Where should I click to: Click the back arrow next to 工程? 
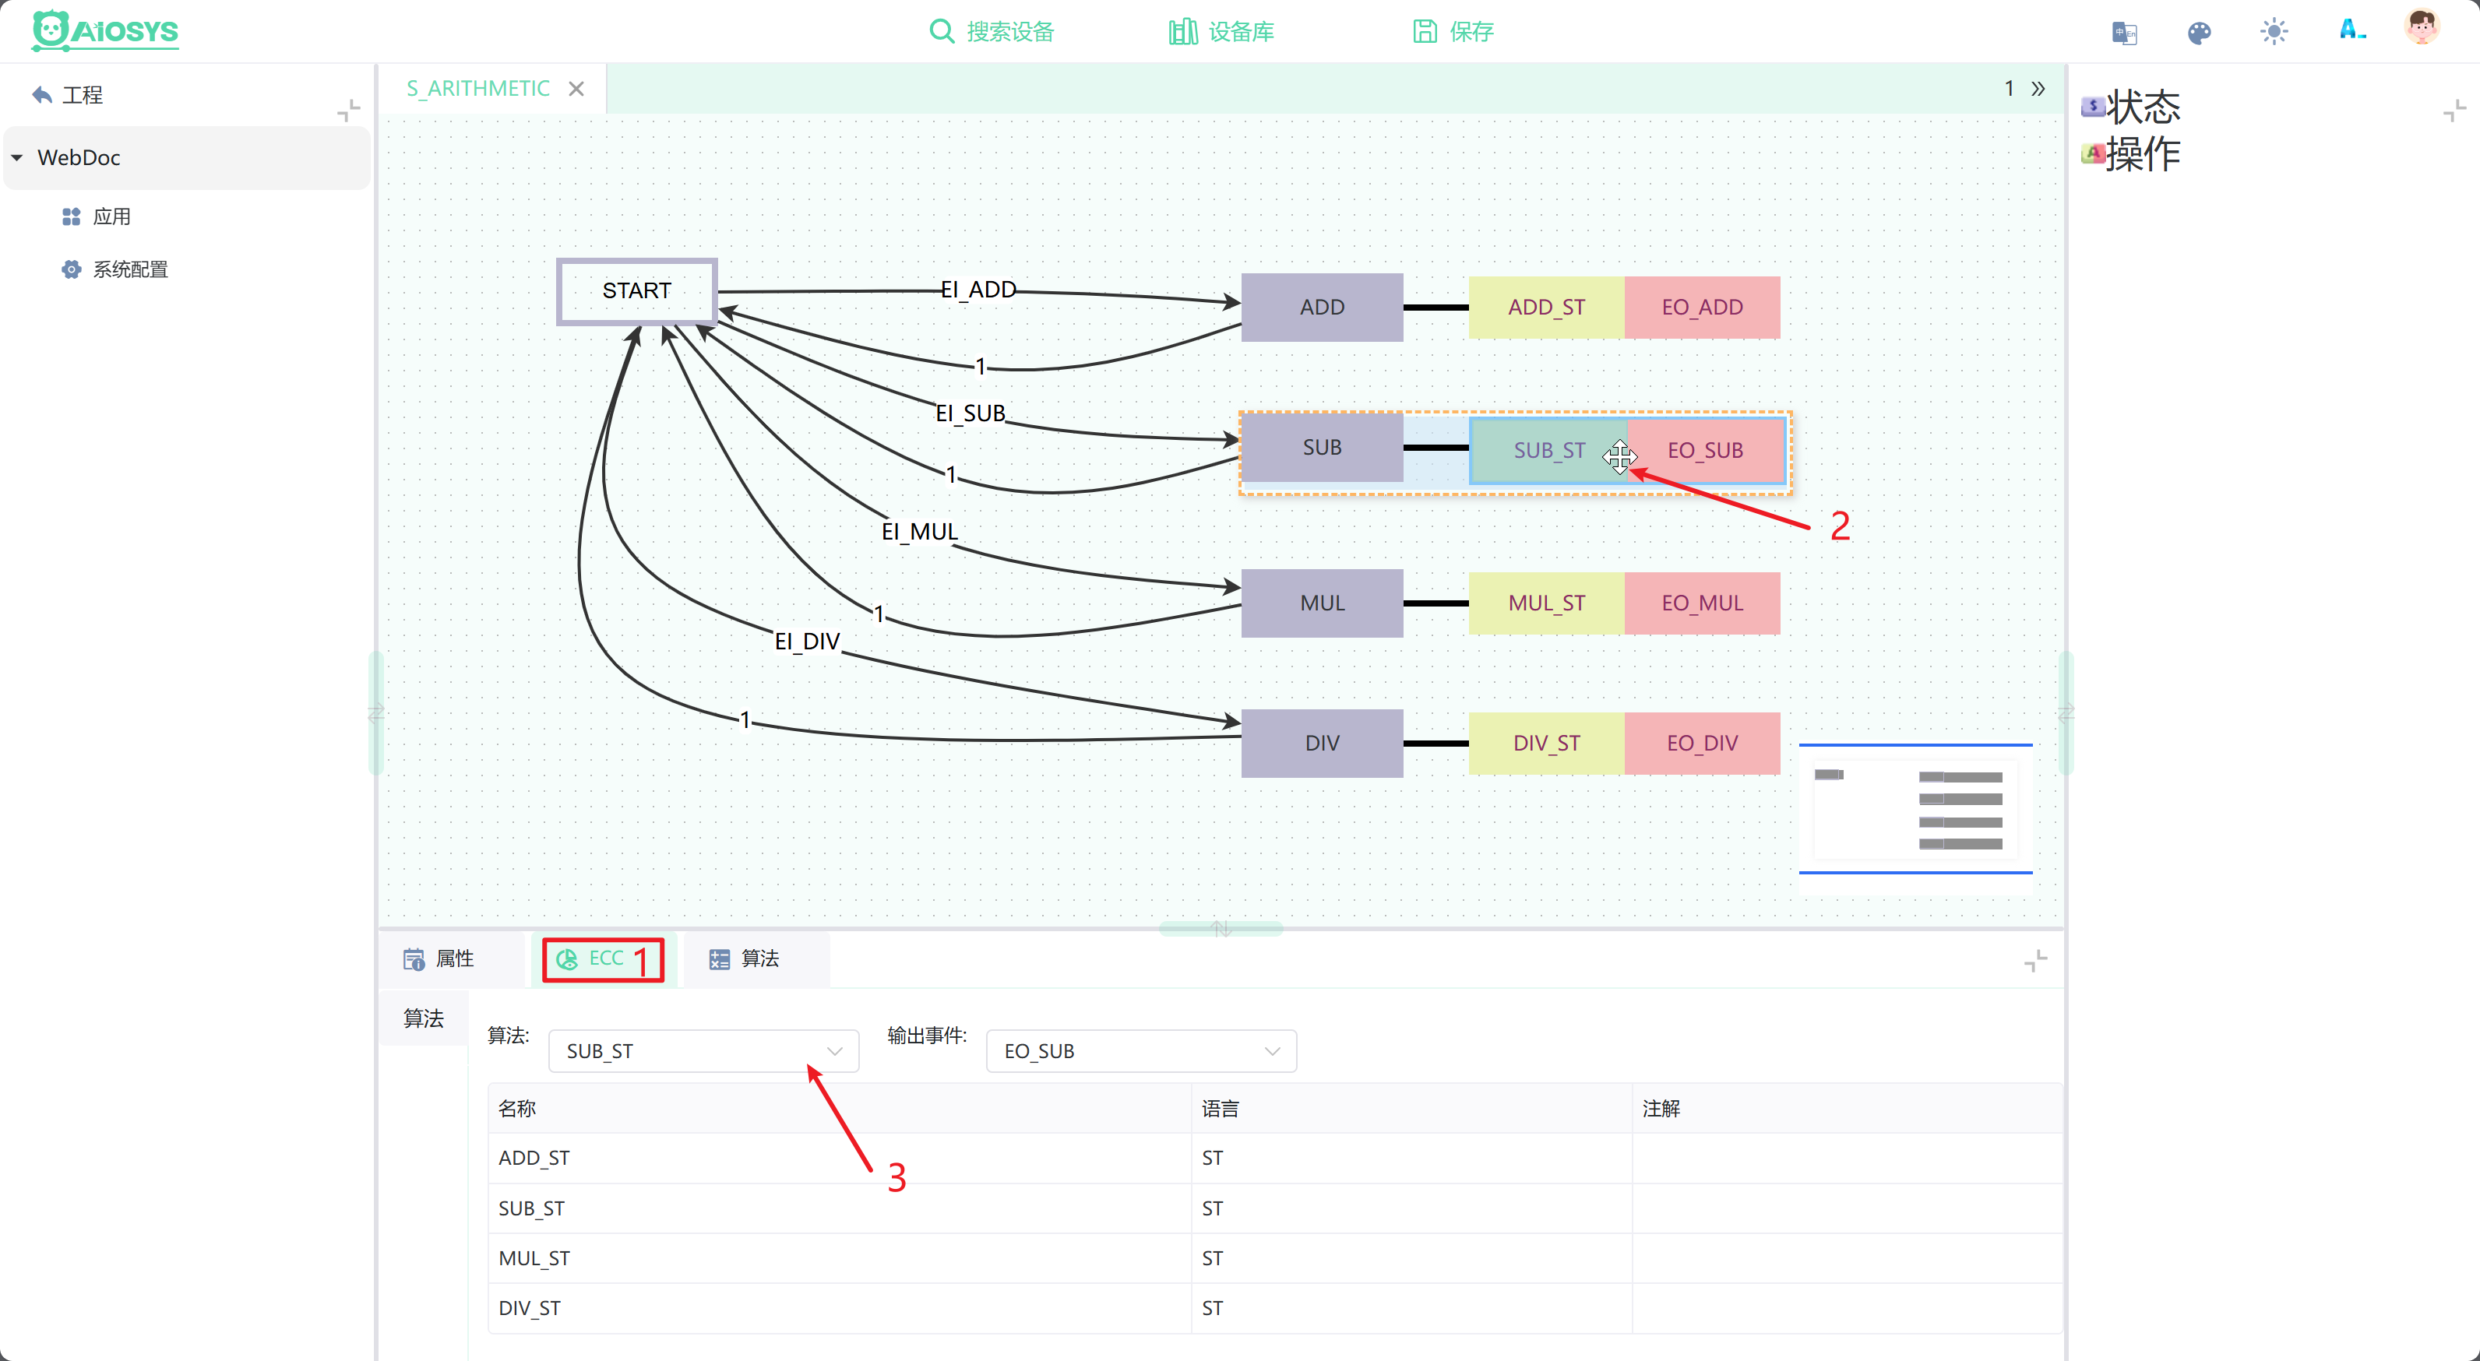pyautogui.click(x=41, y=94)
